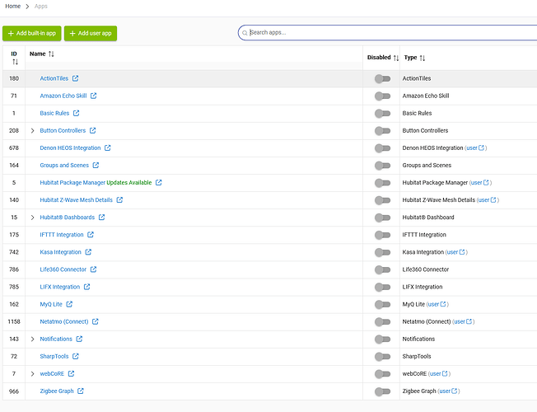Open Zigbee Graph pop-out icon
Image resolution: width=537 pixels, height=412 pixels.
pyautogui.click(x=80, y=391)
